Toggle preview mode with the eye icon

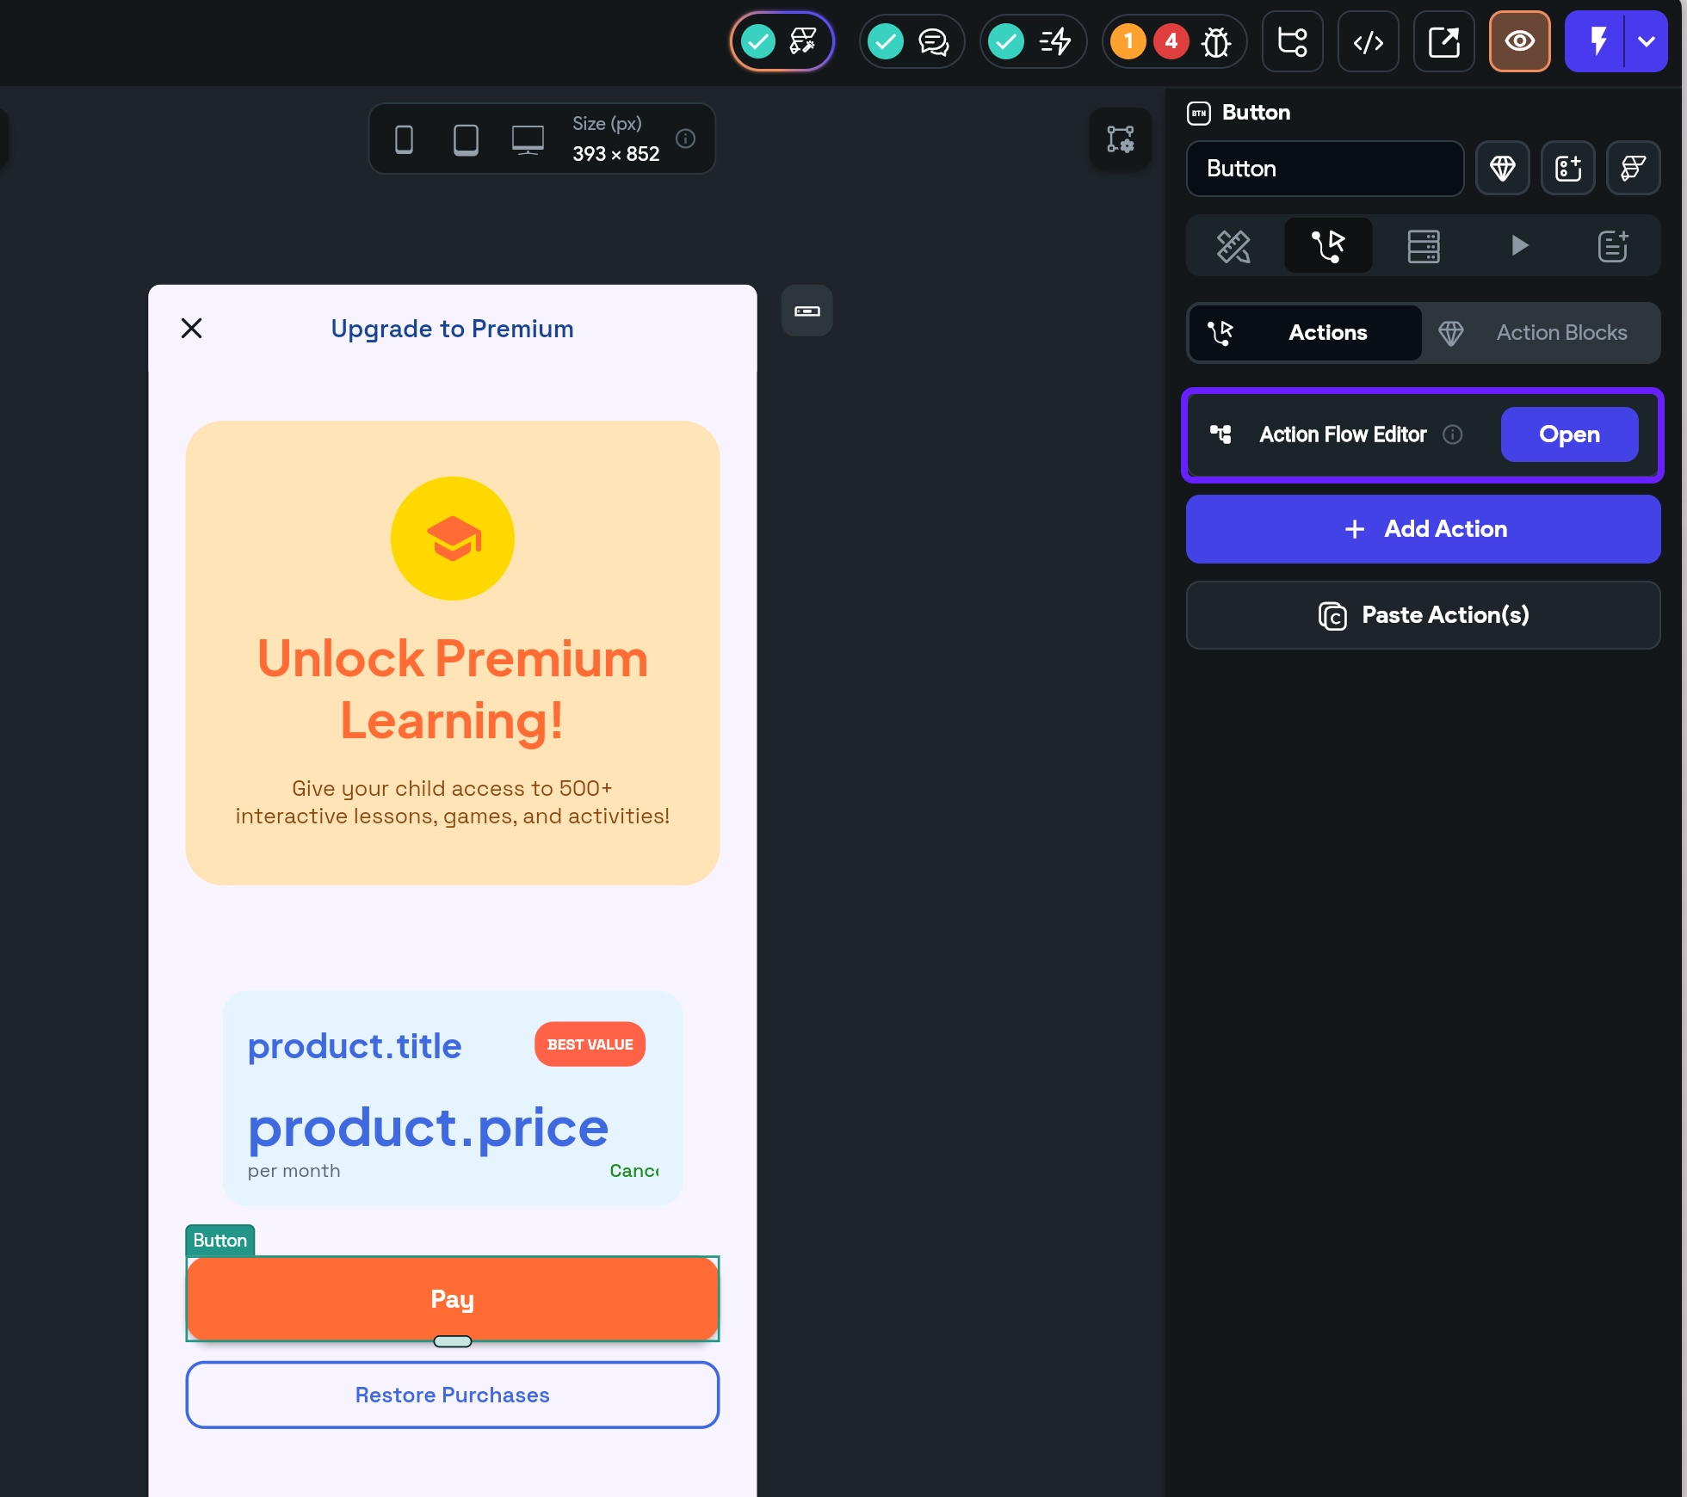[1519, 41]
